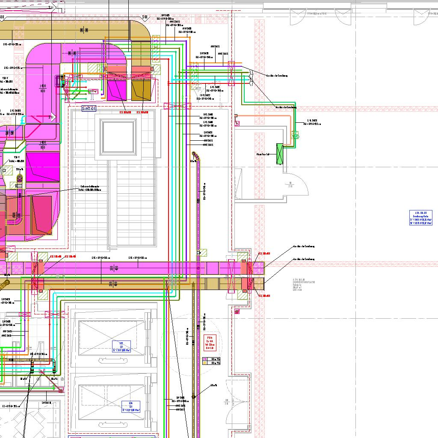The height and width of the screenshot is (438, 438).
Task: Select the S11 section arrow marker on the magenta duct
Action: click(x=52, y=118)
